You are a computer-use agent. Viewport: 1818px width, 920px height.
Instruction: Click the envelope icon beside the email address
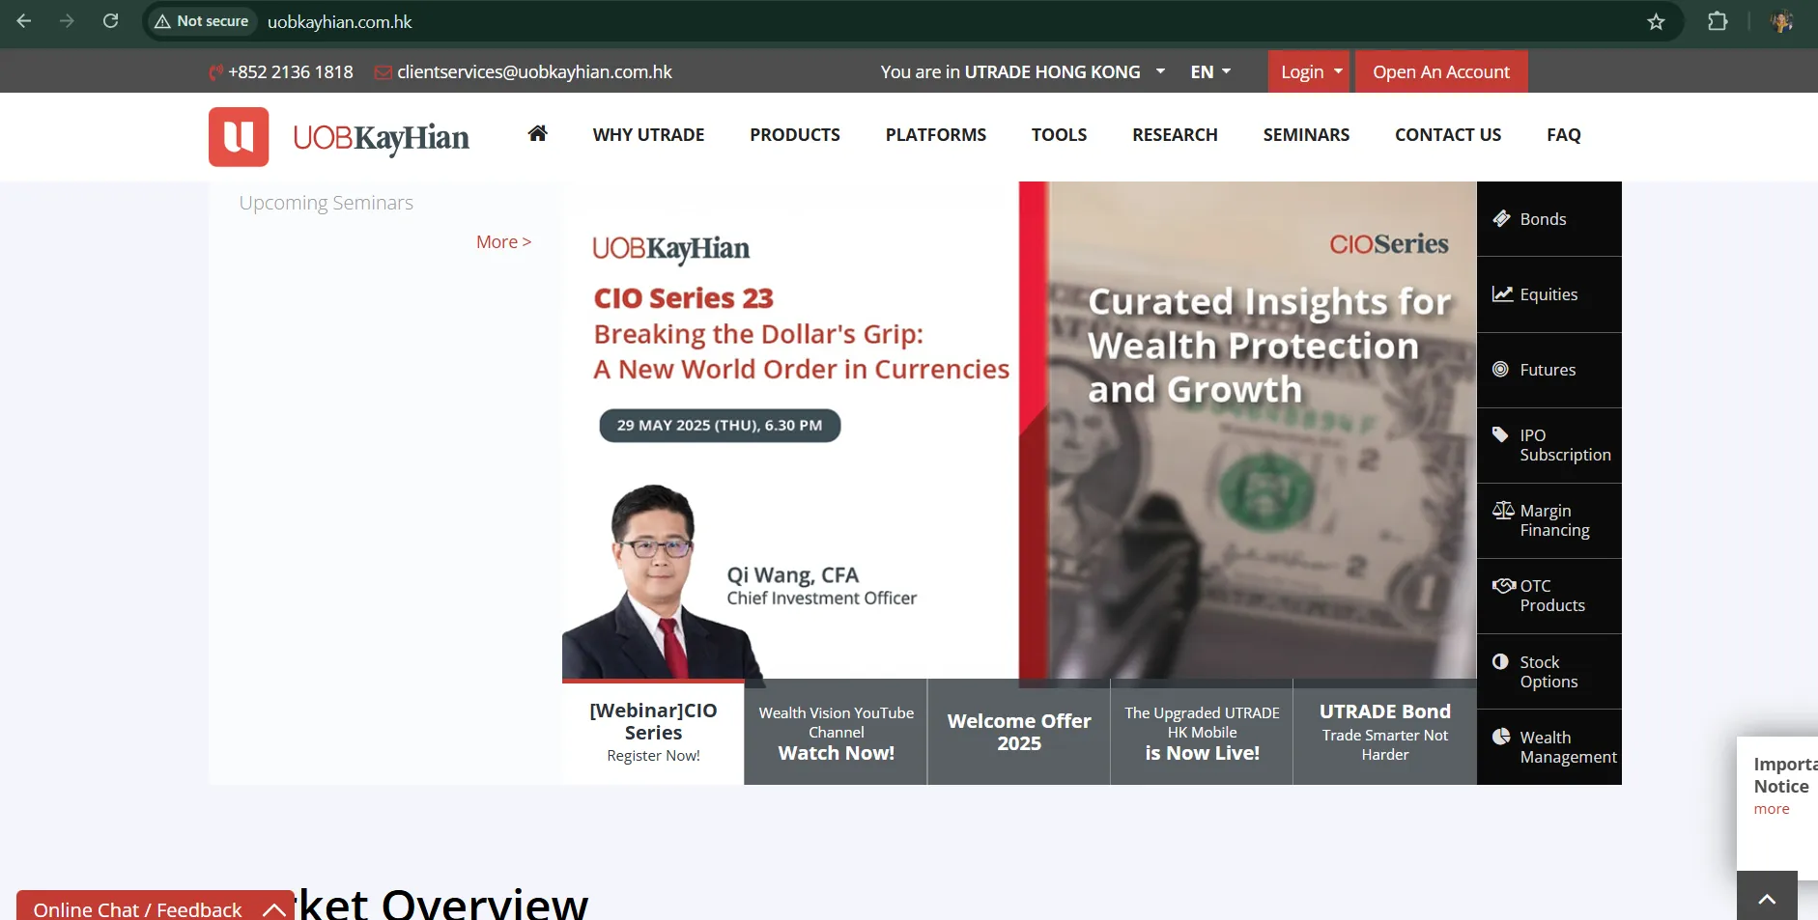(383, 72)
